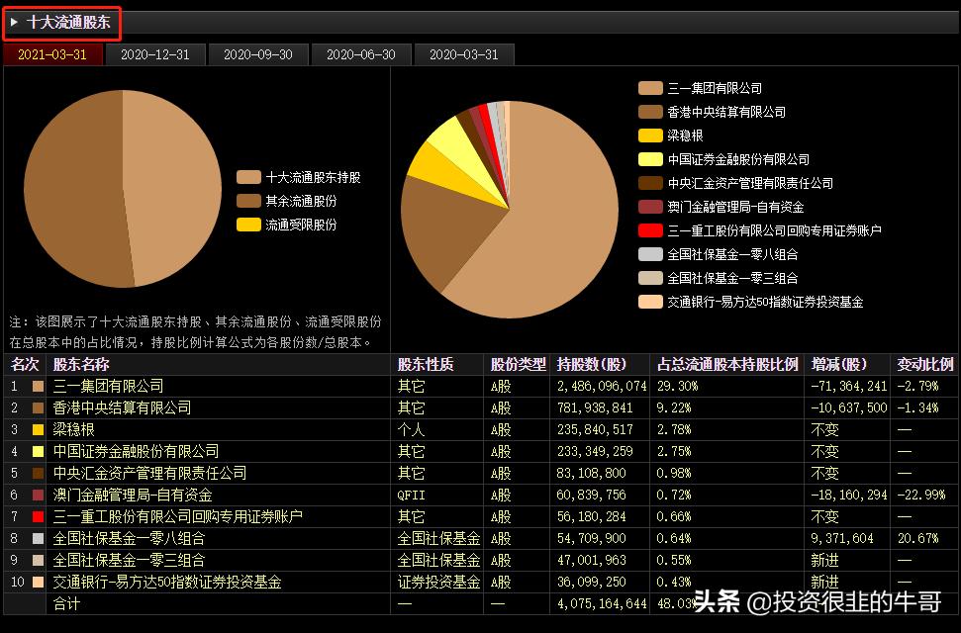Click the tan color swatch for 三一集团有限公司
Viewport: 961px width, 633px height.
650,87
